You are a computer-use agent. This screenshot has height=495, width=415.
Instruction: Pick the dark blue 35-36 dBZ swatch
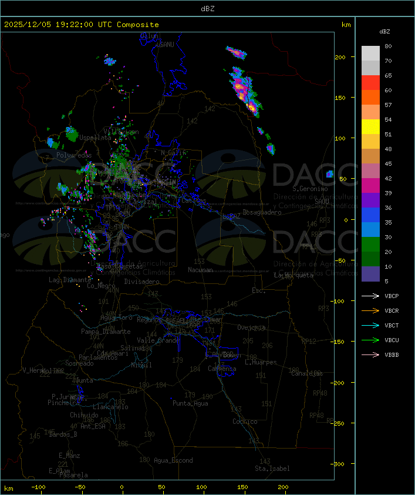(370, 215)
